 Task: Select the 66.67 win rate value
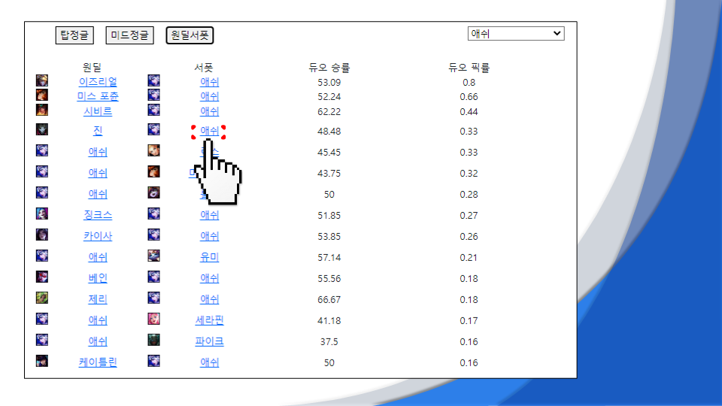click(x=329, y=300)
